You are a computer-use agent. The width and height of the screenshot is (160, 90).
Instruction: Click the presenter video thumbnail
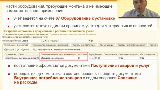pos(139,8)
